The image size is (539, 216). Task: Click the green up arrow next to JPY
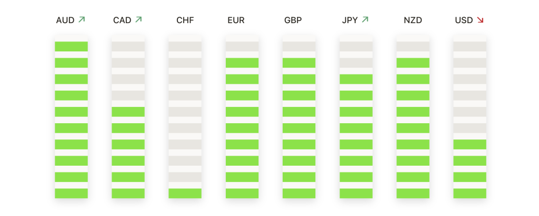(x=365, y=20)
